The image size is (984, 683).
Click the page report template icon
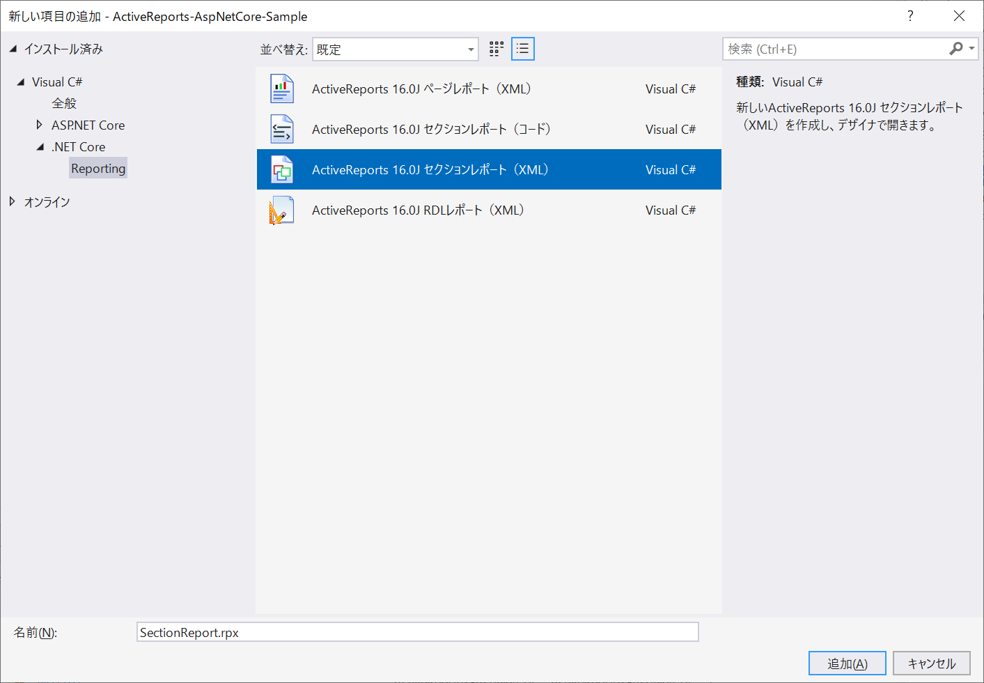click(282, 89)
